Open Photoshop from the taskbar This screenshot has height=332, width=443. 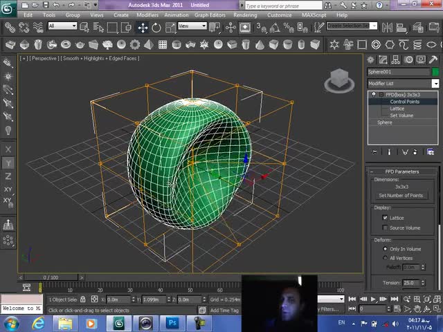(x=172, y=323)
